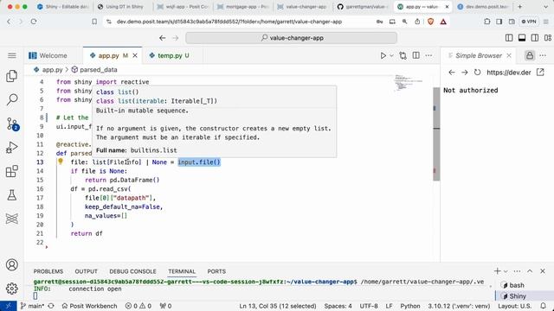Click the lightbulb code action on line 13

coord(61,162)
